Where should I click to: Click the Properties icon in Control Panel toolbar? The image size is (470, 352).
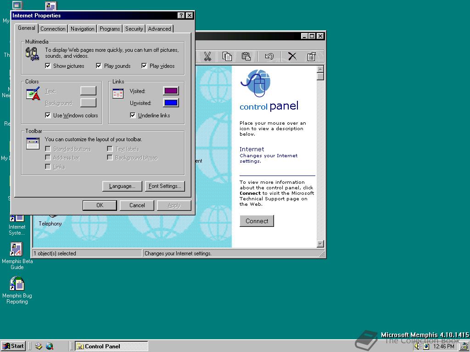click(312, 56)
